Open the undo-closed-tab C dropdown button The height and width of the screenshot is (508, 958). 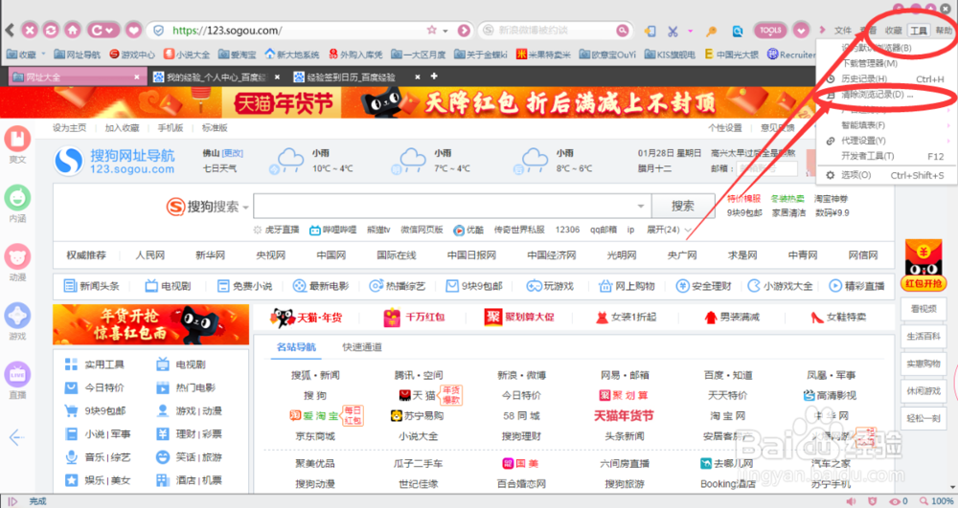click(x=103, y=30)
